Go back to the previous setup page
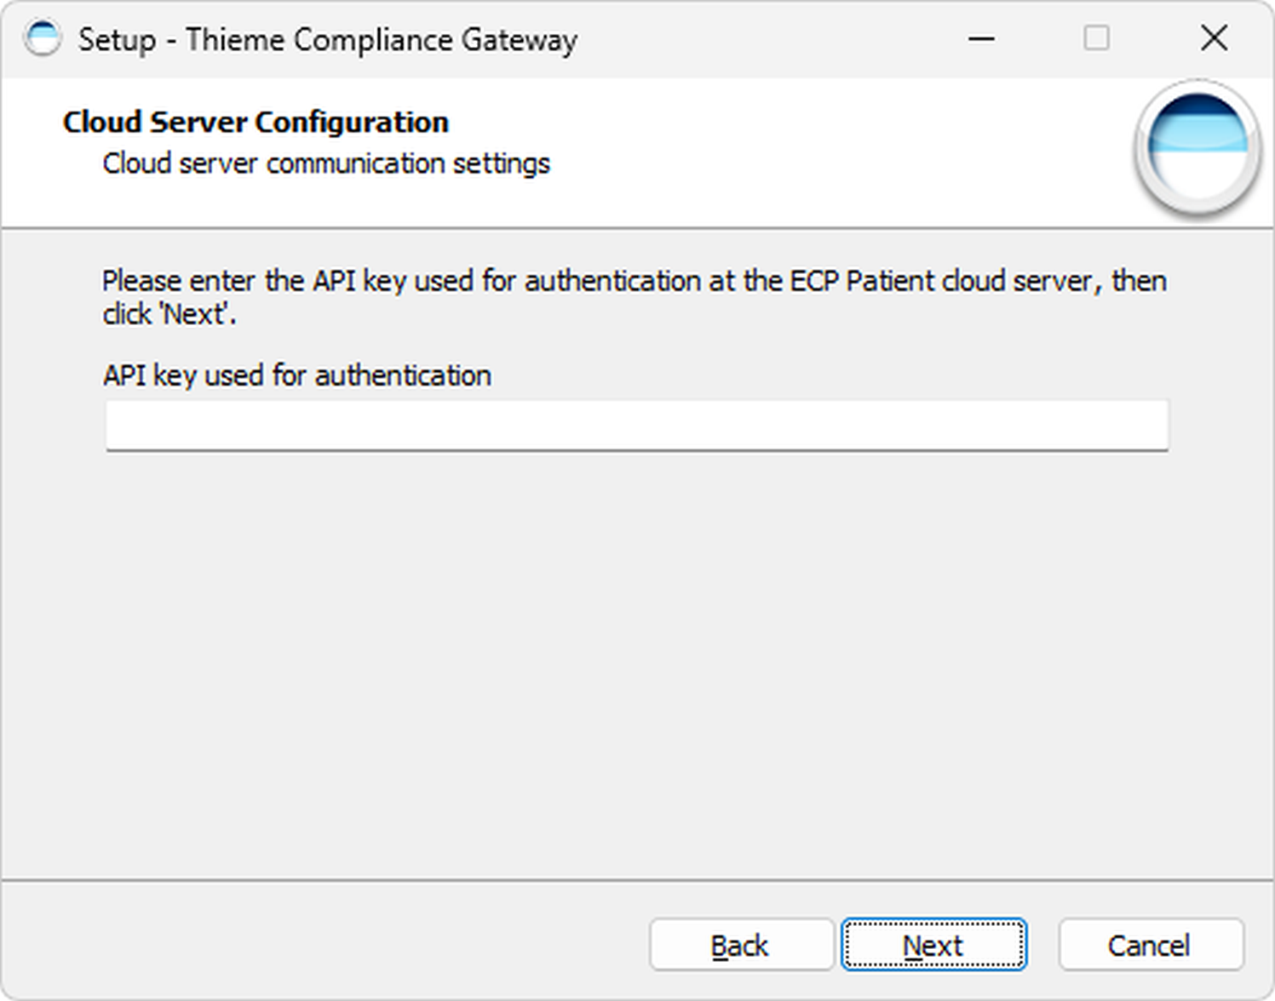This screenshot has height=1001, width=1275. point(740,945)
